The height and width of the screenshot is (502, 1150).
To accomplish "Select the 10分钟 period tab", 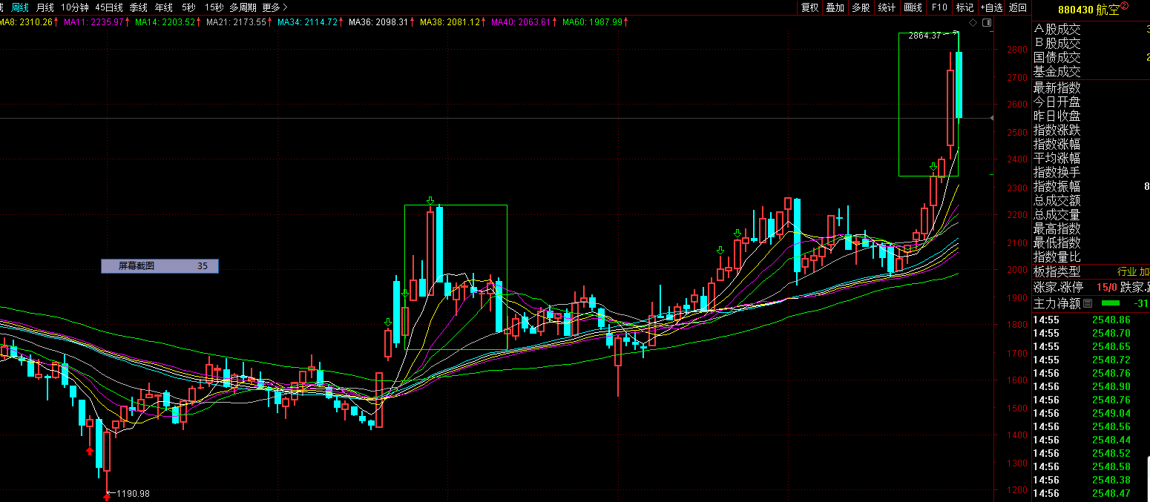I will [74, 7].
